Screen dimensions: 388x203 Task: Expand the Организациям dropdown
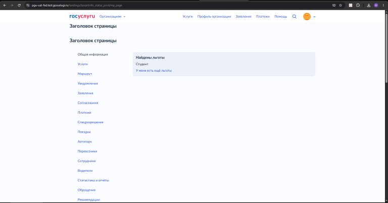pos(112,17)
